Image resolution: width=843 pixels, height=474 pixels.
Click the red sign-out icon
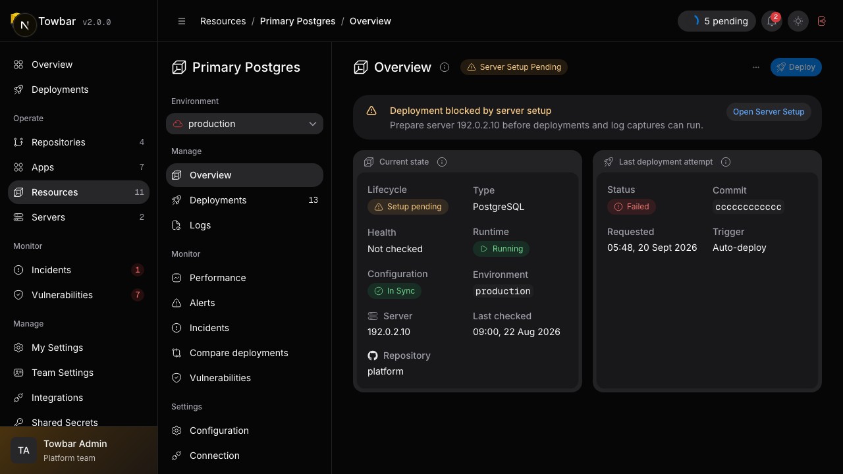(822, 21)
